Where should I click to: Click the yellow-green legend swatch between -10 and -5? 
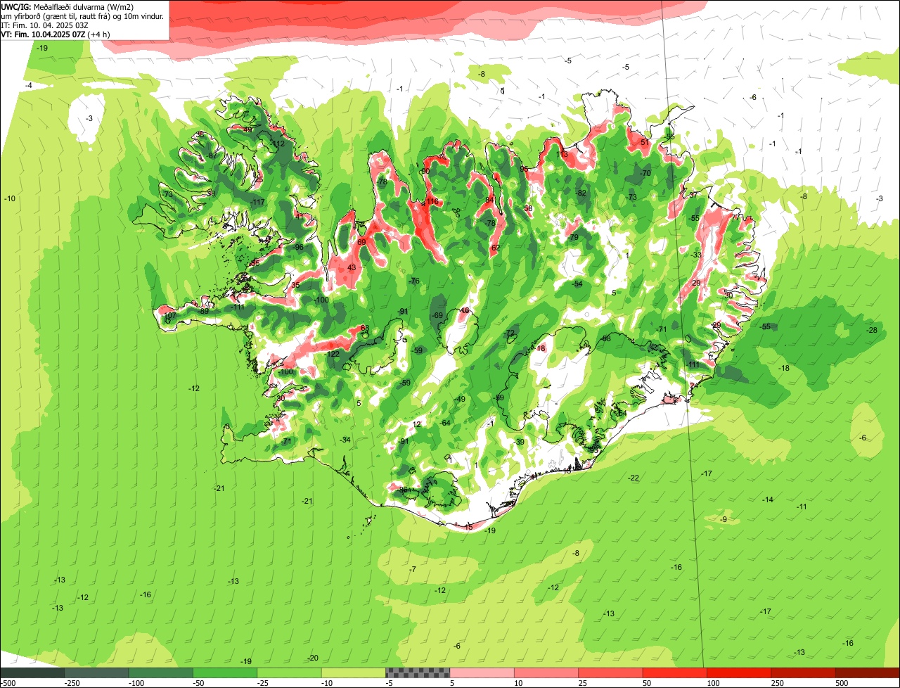(353, 673)
